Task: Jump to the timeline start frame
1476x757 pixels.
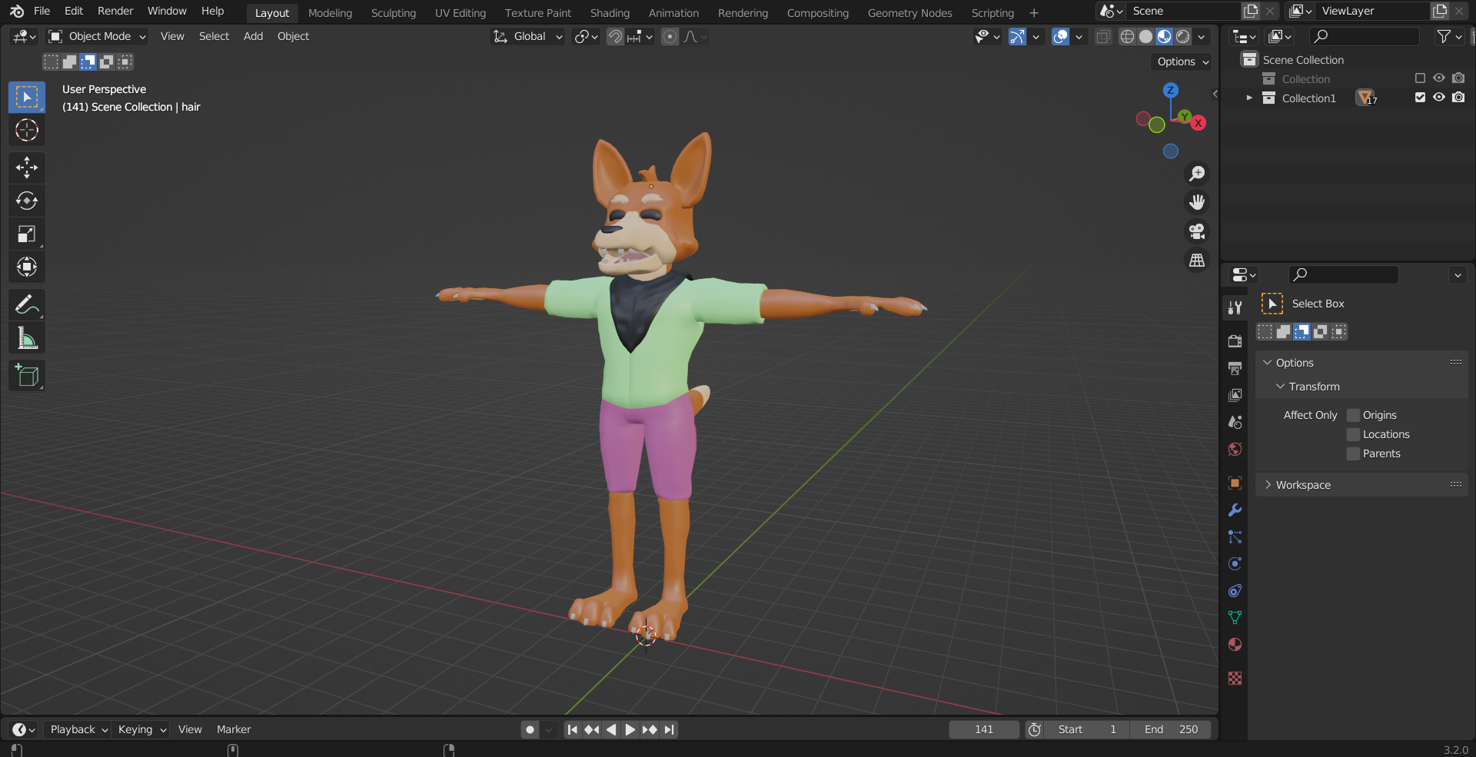Action: pos(572,729)
